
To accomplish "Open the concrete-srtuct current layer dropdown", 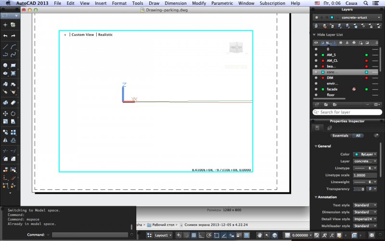I will pos(347,17).
